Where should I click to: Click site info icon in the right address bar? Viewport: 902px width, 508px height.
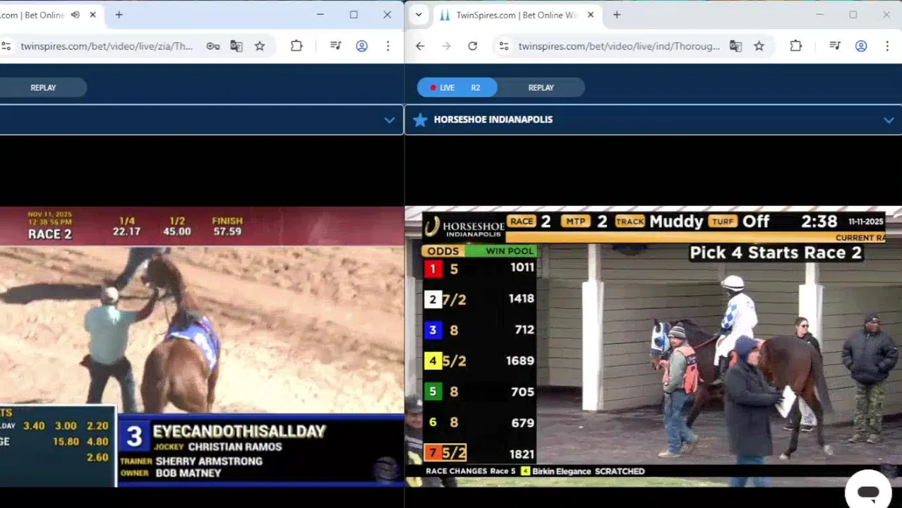[504, 46]
